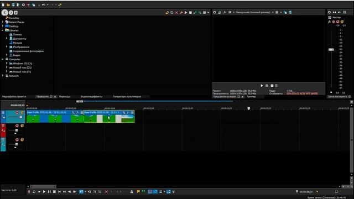Open the undo history dropdown arrow
Image resolution: width=354 pixels, height=199 pixels.
[x=48, y=5]
